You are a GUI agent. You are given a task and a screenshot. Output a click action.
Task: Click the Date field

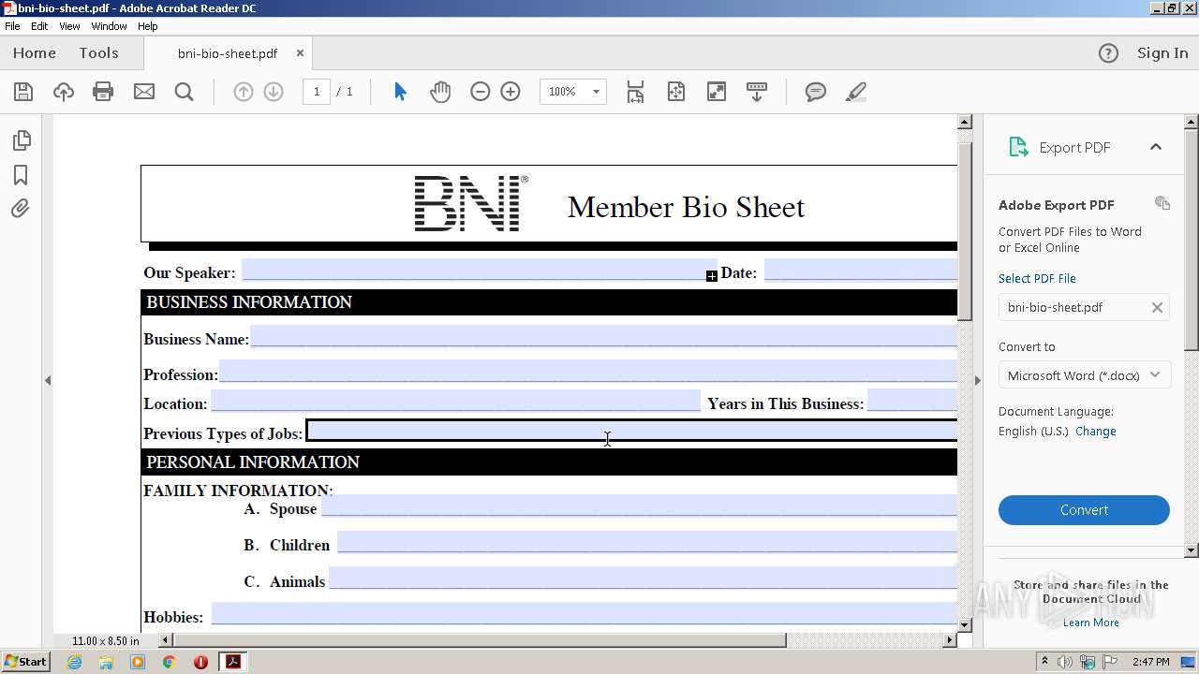[x=861, y=271]
